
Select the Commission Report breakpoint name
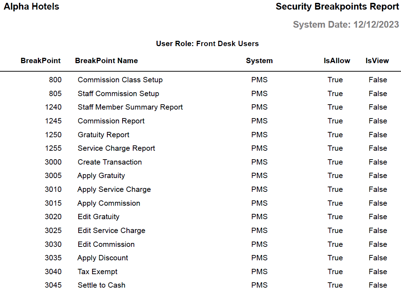point(111,121)
